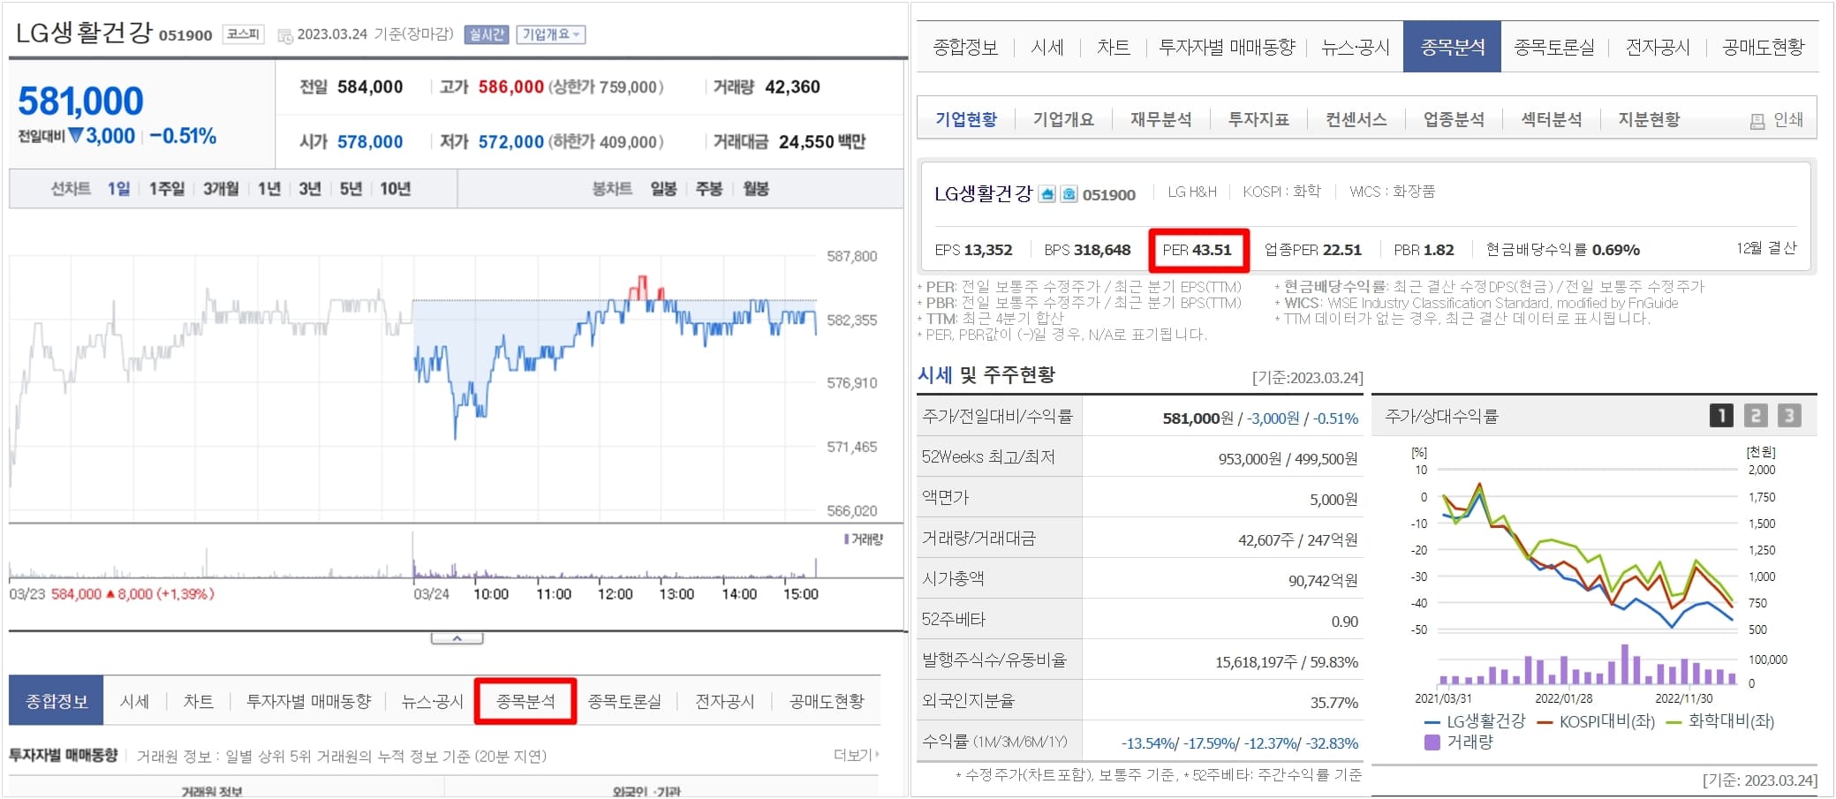Screen dimensions: 1836x799
Task: Click the purple 거래량 legend in relative return chart
Action: (x=1459, y=742)
